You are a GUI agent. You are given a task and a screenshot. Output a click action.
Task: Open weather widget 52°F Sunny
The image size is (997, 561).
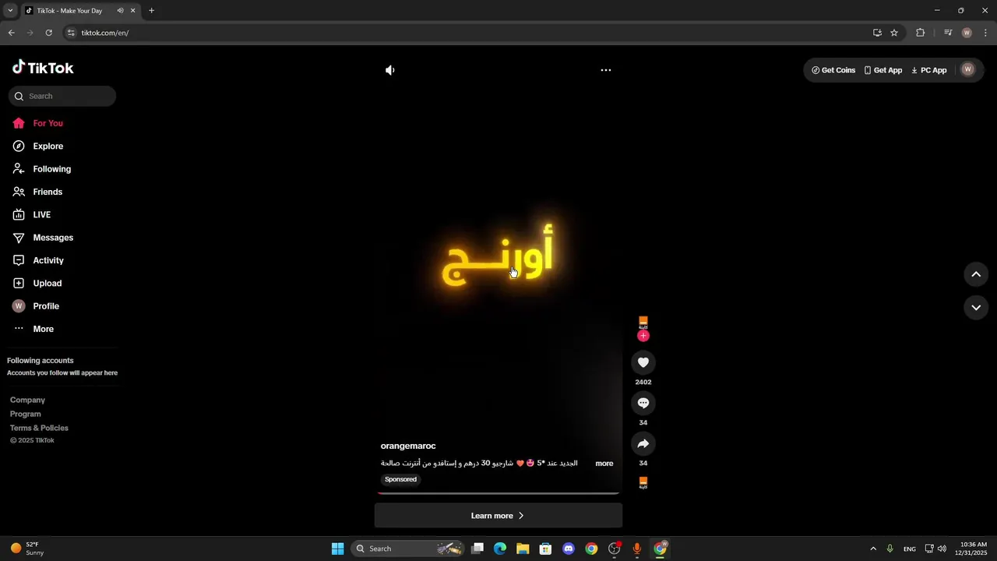(x=28, y=549)
